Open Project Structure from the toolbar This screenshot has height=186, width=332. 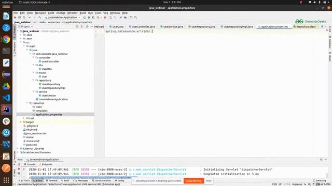tap(126, 18)
